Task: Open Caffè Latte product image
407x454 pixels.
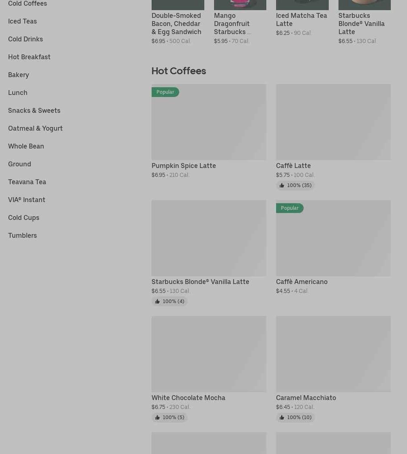Action: tap(333, 122)
